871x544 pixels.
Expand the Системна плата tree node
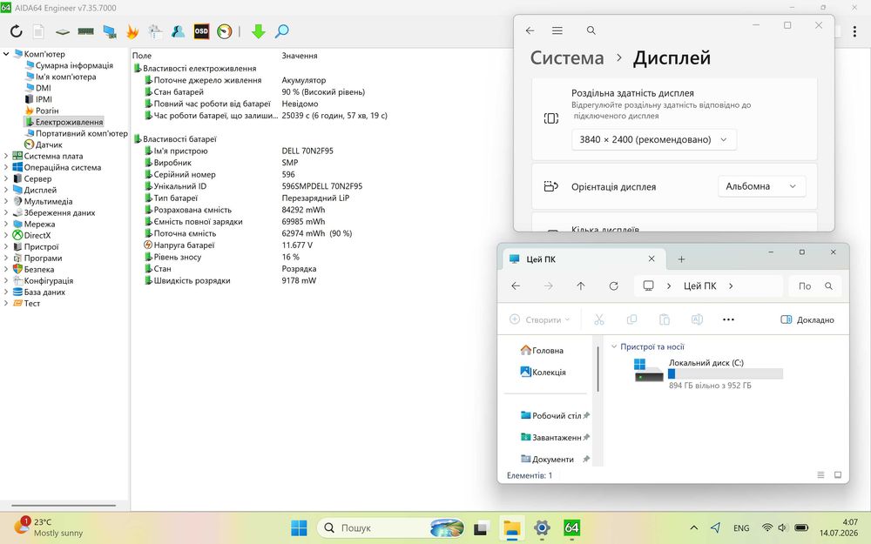6,156
